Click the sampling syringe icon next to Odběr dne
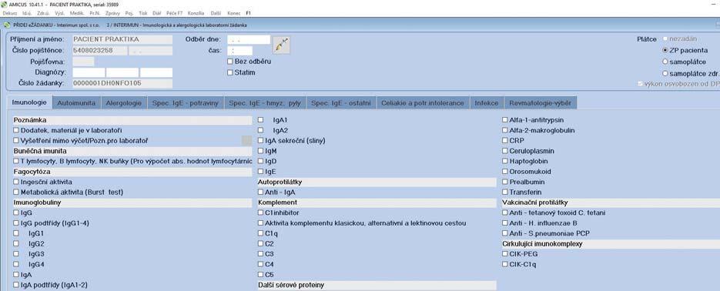The image size is (720, 291). 281,45
